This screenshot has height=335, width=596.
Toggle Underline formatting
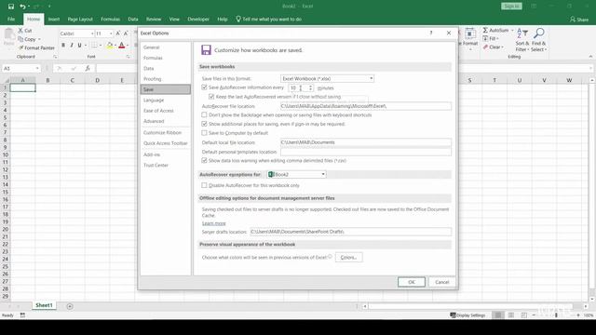[79, 46]
